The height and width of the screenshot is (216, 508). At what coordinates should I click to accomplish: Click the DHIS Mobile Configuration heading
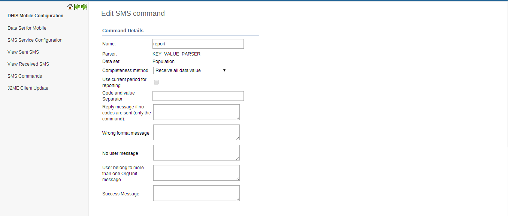[35, 16]
